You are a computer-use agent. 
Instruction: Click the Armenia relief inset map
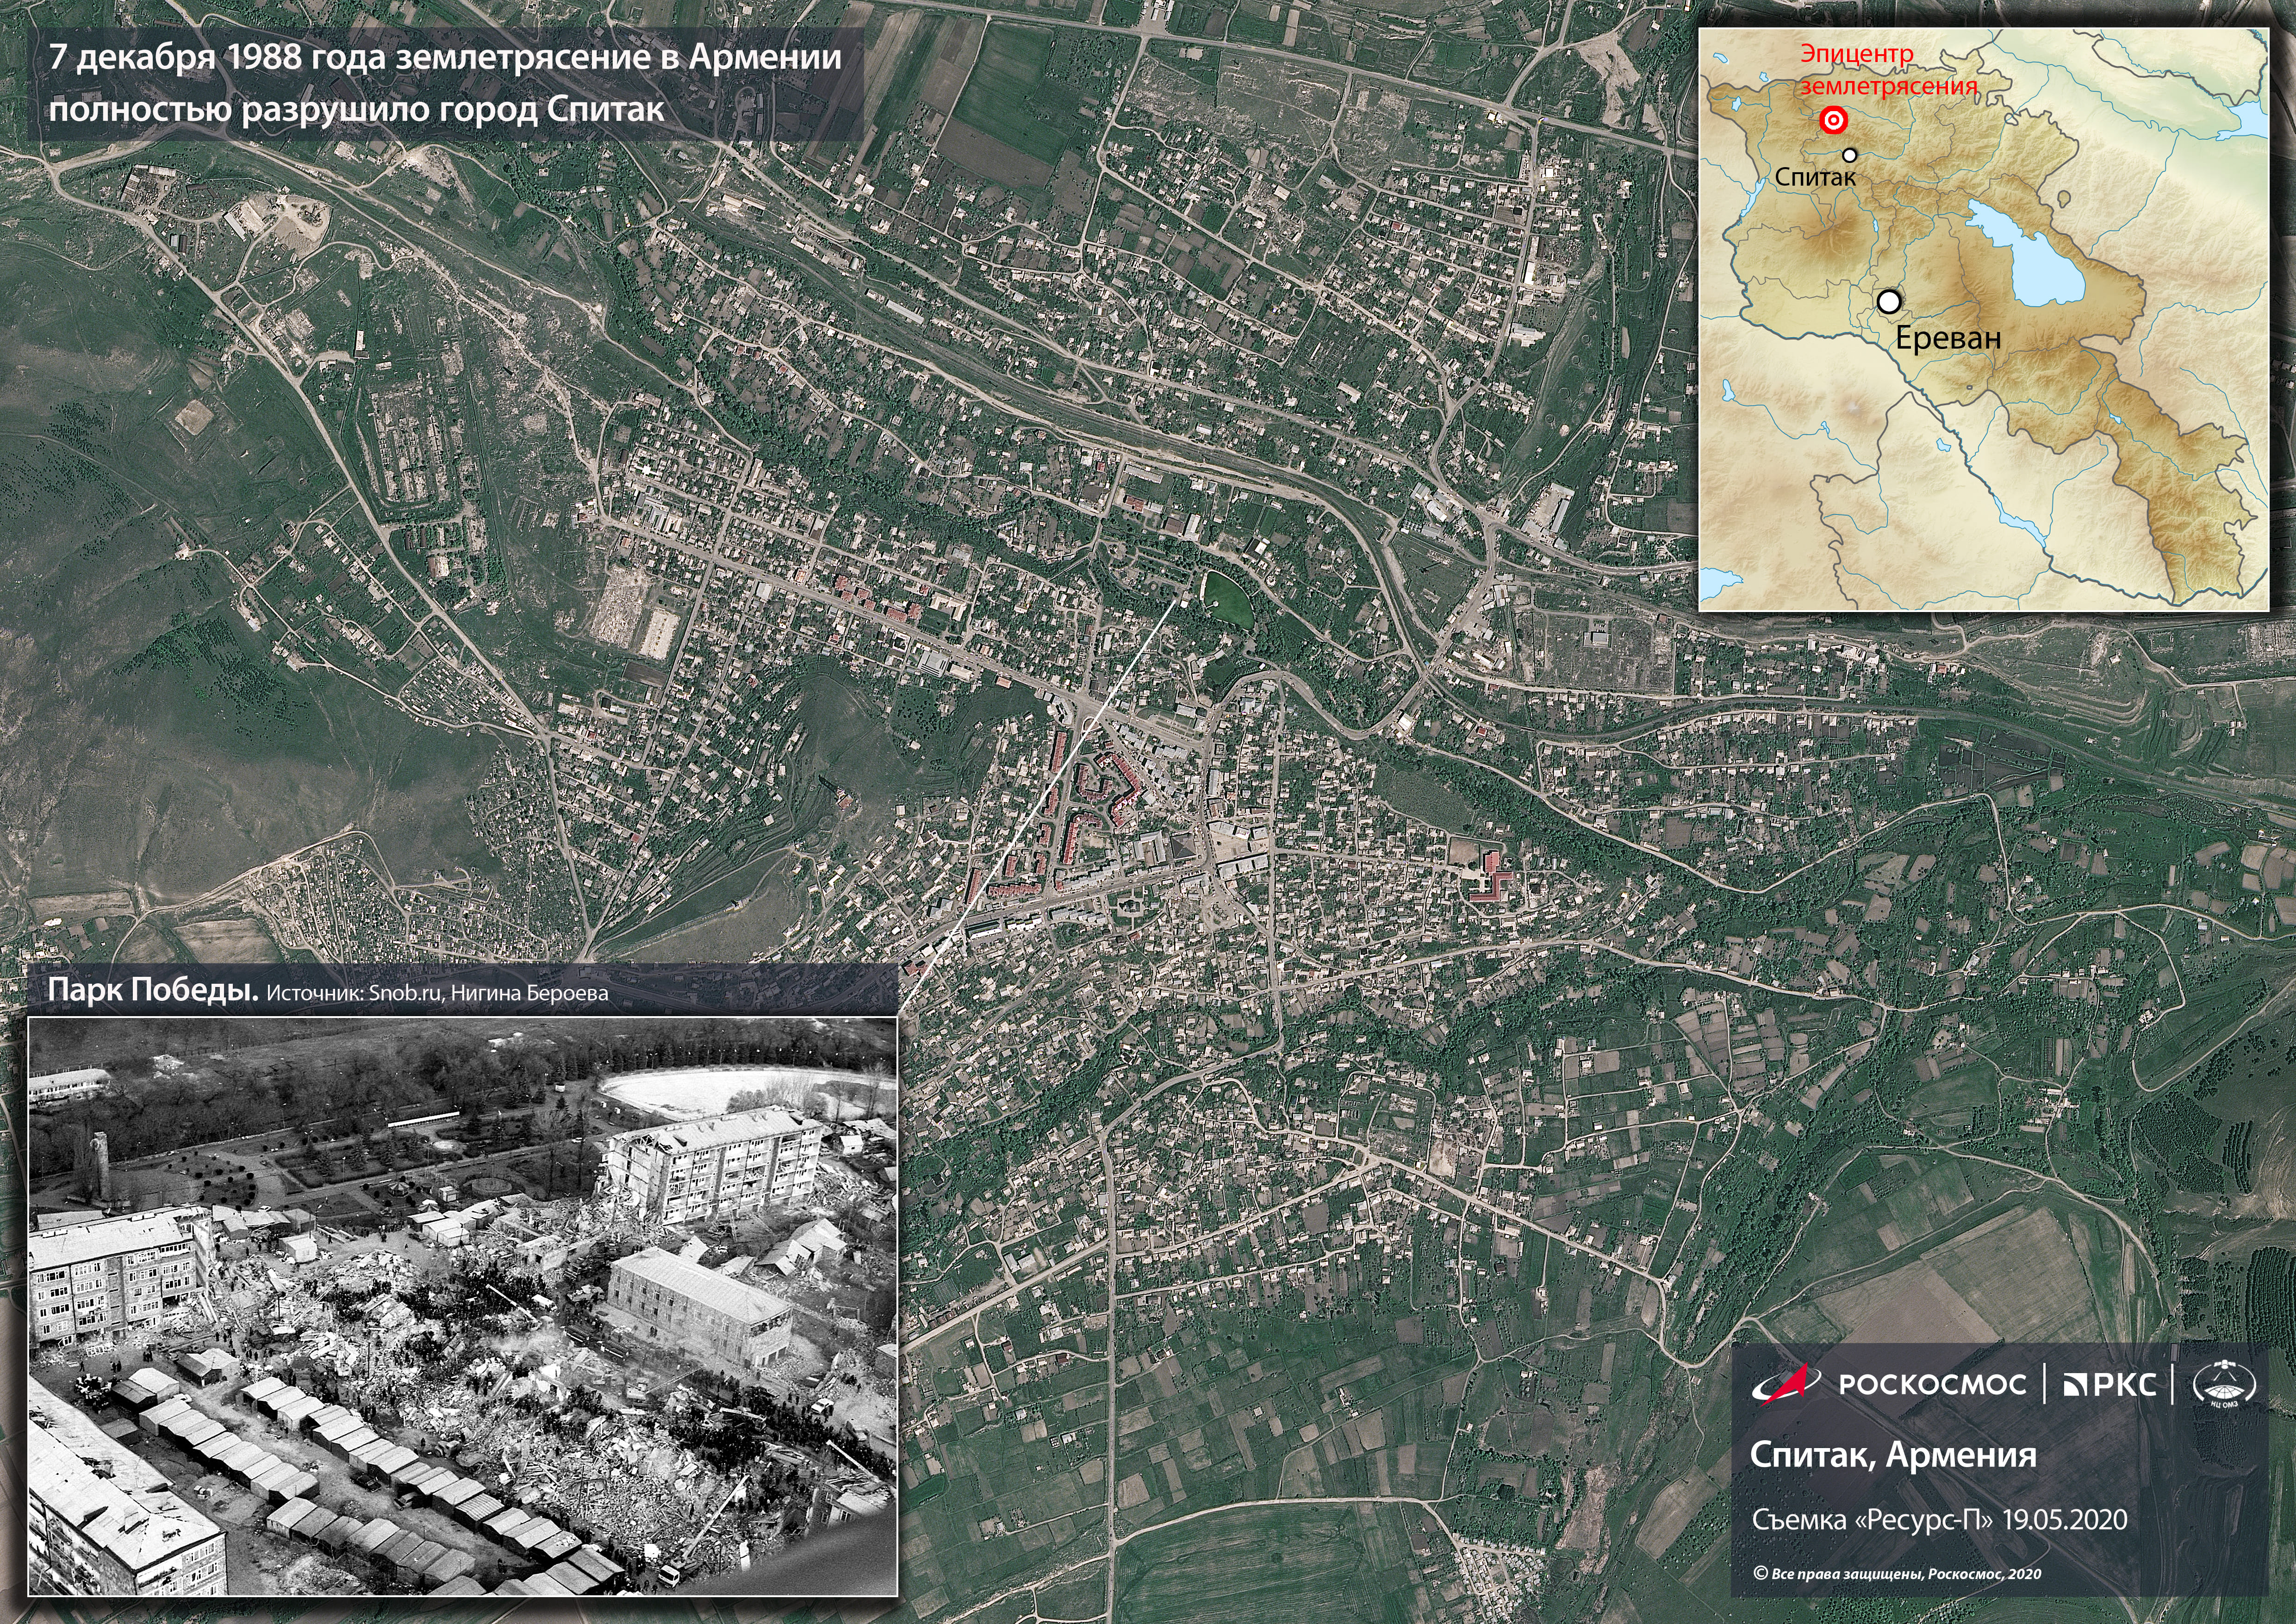pos(1983,319)
